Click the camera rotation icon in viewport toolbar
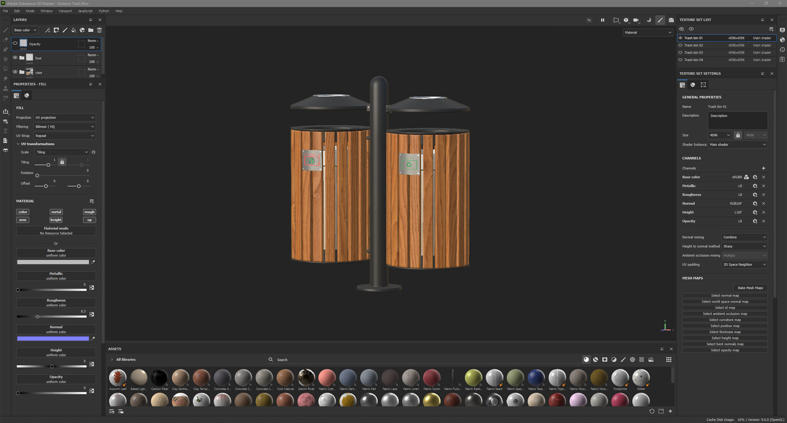The height and width of the screenshot is (423, 787). point(649,20)
